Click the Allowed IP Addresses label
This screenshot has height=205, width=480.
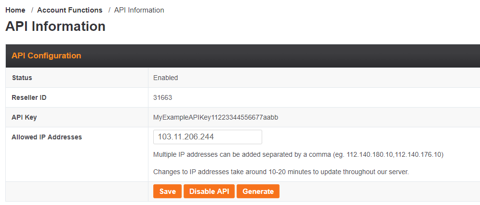pos(47,137)
